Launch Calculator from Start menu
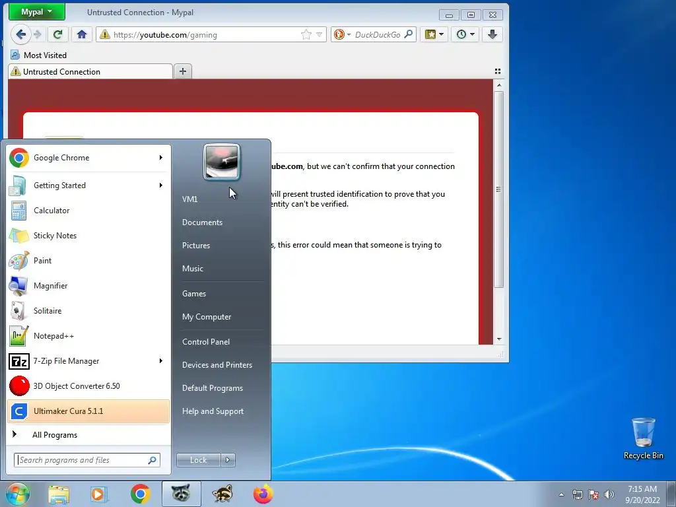Viewport: 676px width, 507px height. (x=88, y=211)
